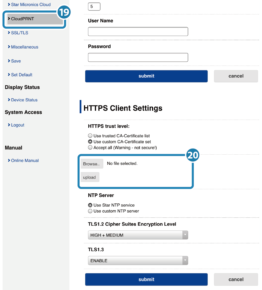
Task: Open the TLS1.3 ENABLE dropdown
Action: (x=138, y=261)
